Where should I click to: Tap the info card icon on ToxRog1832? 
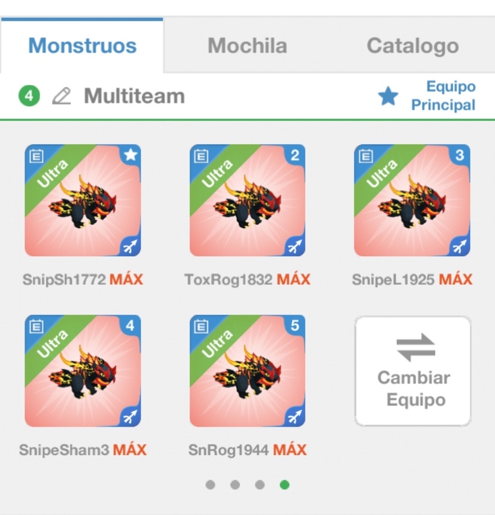click(201, 156)
